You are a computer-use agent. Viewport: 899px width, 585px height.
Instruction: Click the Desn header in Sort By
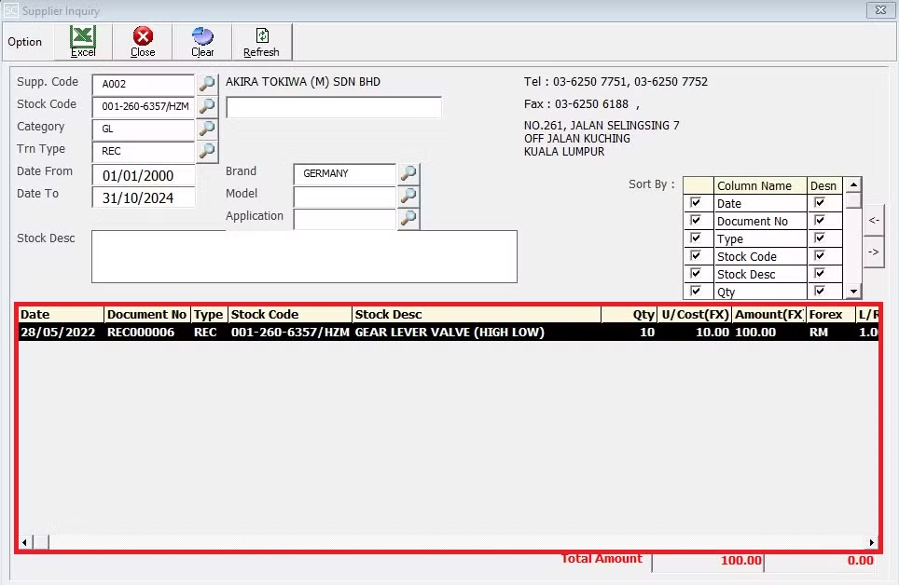823,185
